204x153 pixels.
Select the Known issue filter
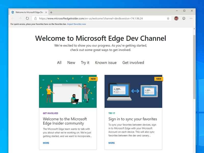point(106,62)
